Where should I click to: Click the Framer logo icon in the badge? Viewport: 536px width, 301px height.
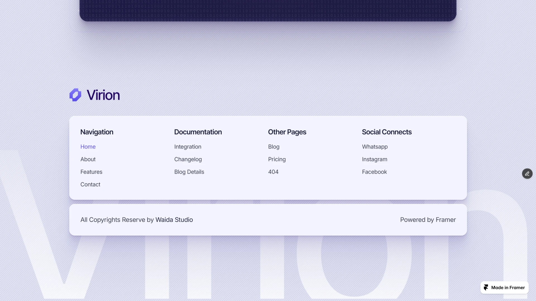coord(486,288)
